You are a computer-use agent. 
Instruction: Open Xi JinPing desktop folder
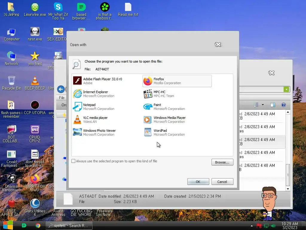pos(11,10)
